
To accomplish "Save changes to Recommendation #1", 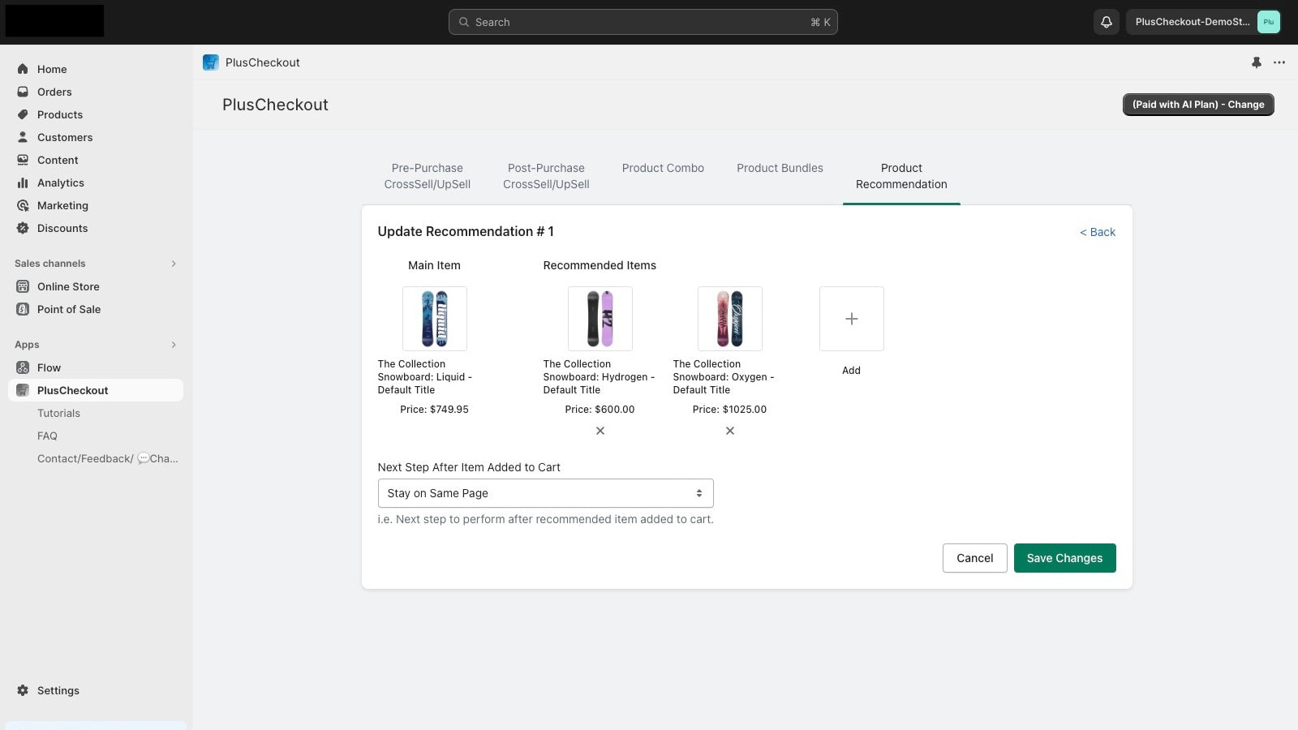I will [x=1064, y=558].
